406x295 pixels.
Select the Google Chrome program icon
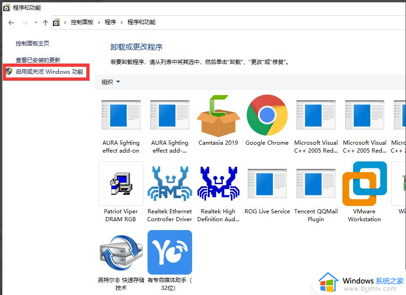point(267,115)
